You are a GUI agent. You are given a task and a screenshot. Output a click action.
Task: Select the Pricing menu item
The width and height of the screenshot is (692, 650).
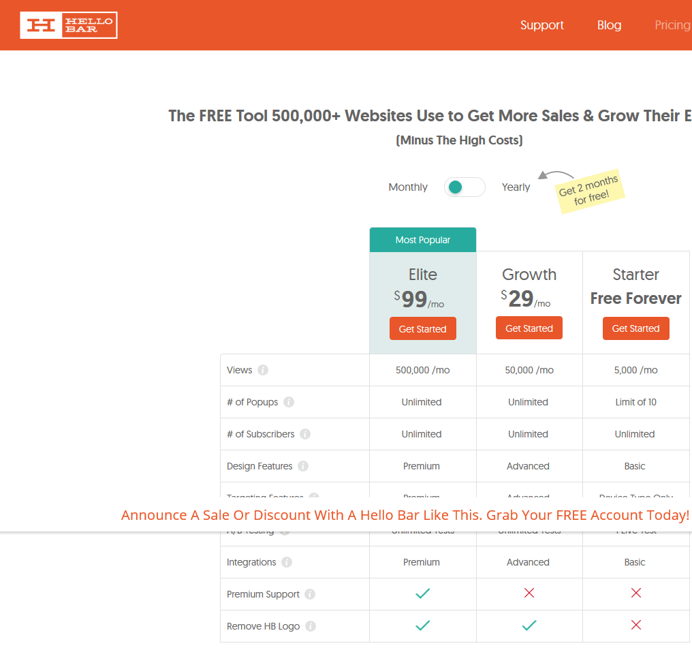pyautogui.click(x=672, y=25)
